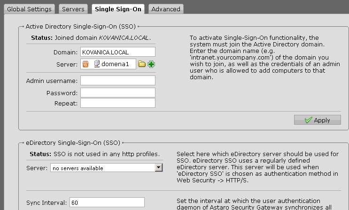Click the orange remove icon beside domena1
This screenshot has width=349, height=210.
[85, 64]
